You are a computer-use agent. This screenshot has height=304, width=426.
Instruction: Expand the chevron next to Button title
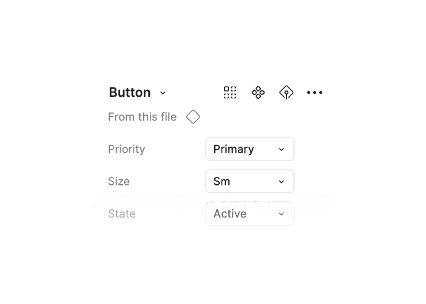(x=163, y=93)
